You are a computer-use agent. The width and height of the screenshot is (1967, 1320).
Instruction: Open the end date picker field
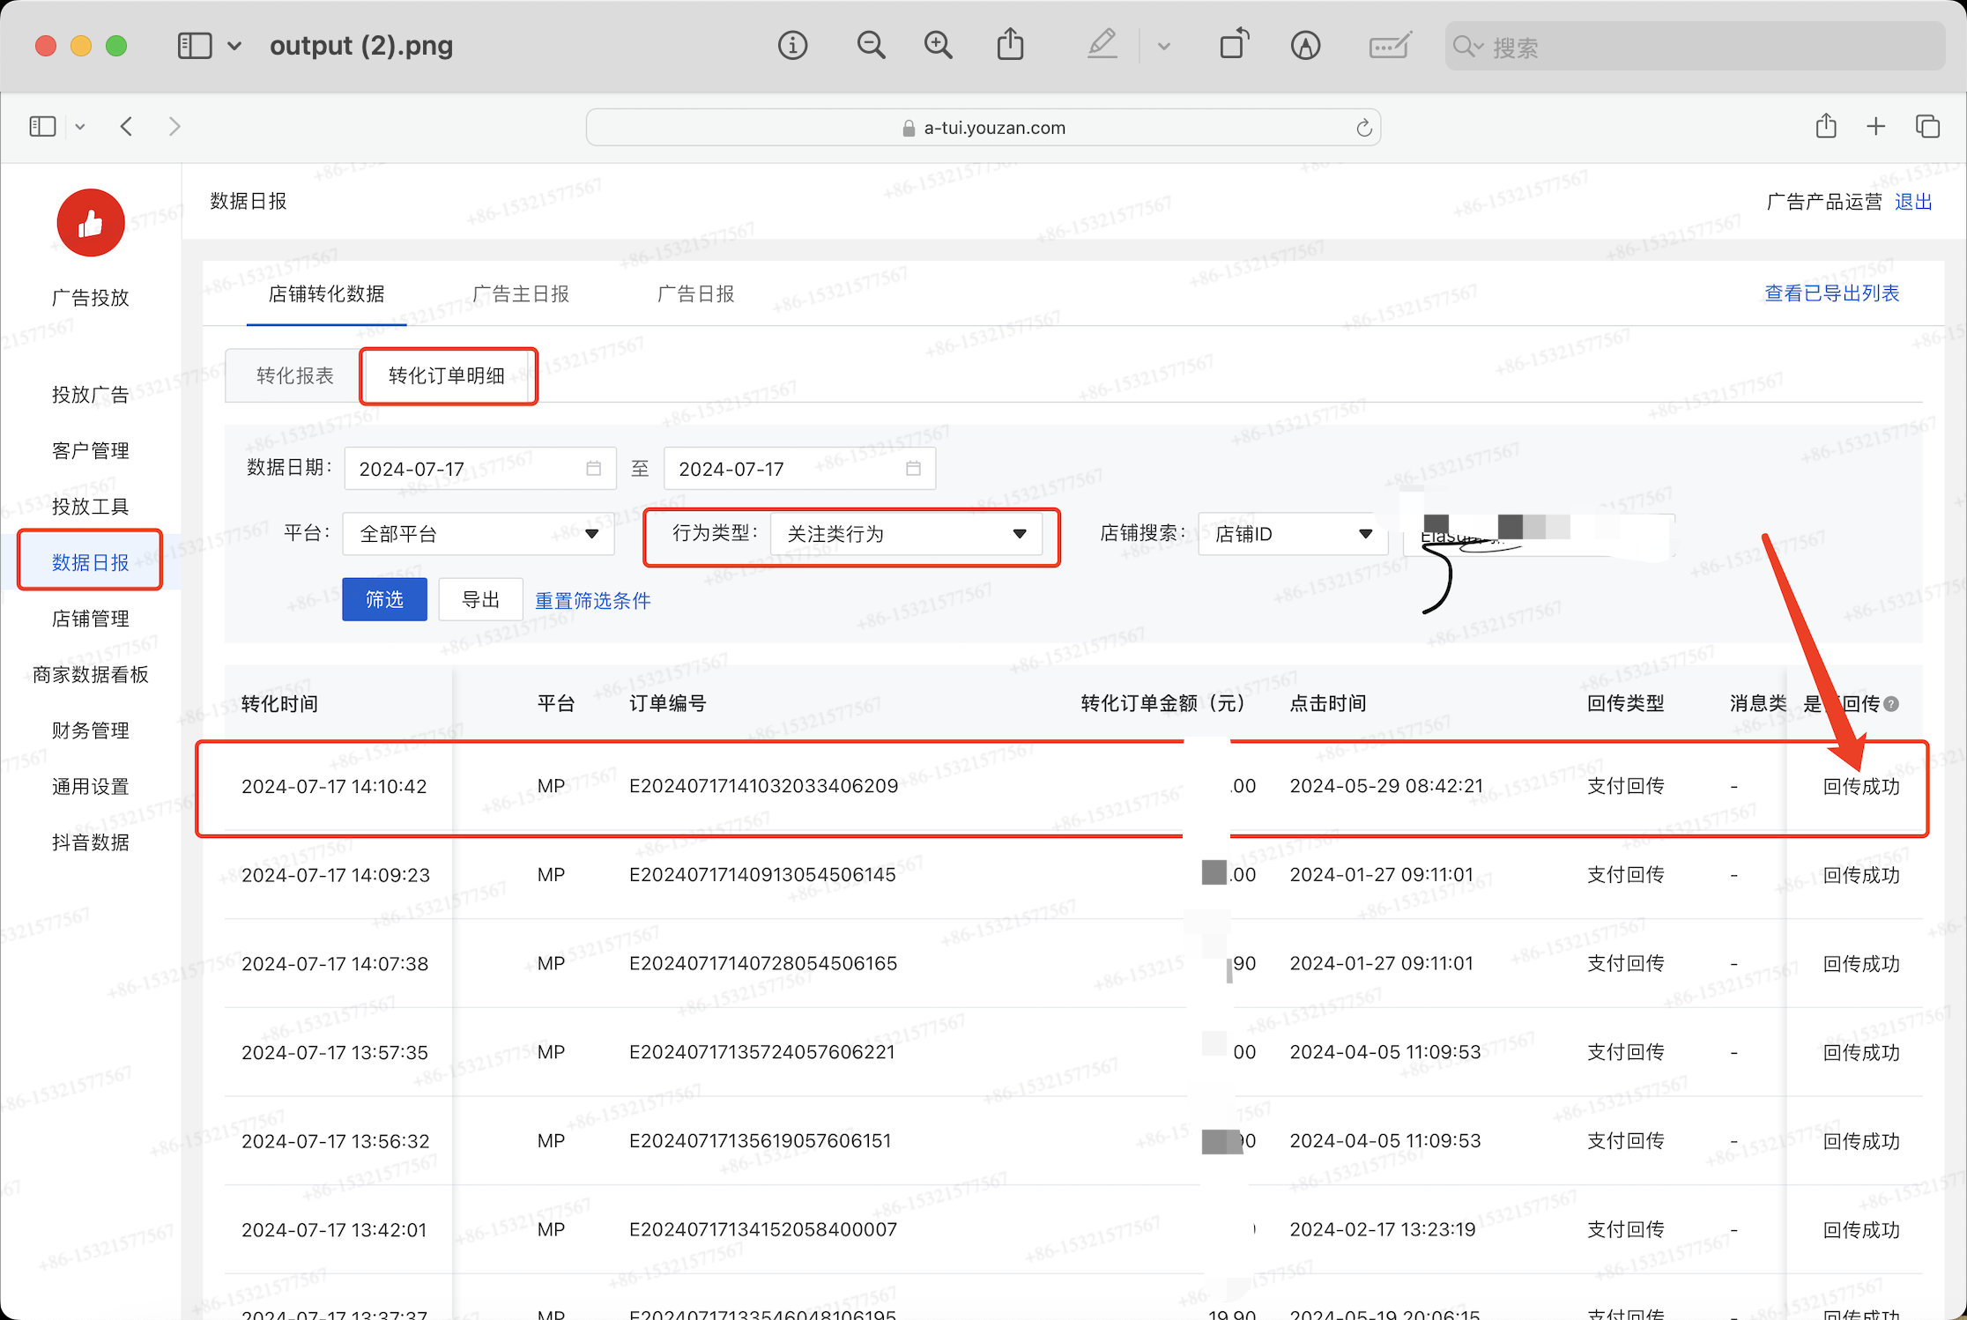tap(799, 469)
